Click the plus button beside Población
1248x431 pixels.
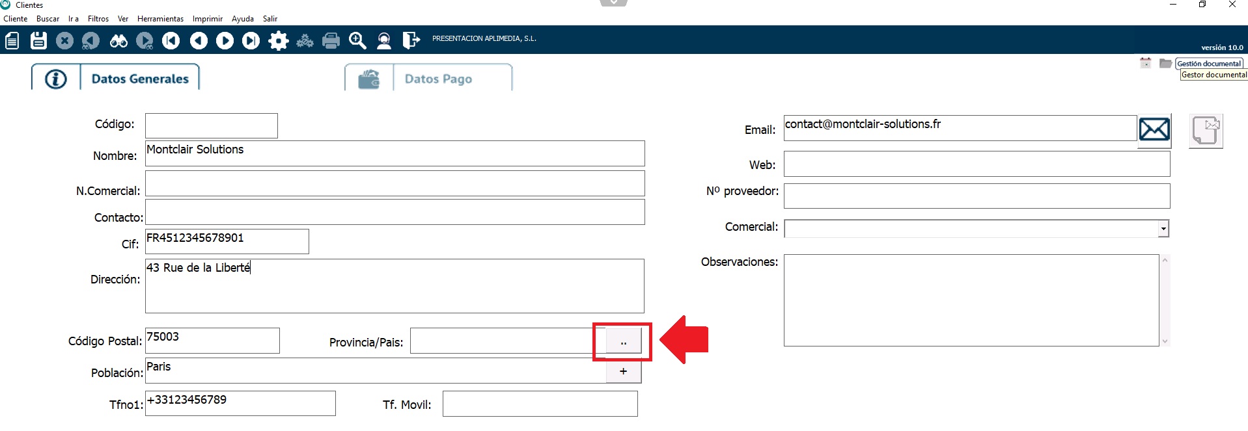coord(623,371)
